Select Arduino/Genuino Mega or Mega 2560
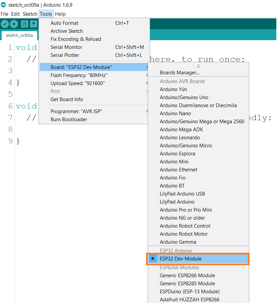The width and height of the screenshot is (277, 303). coord(199,122)
